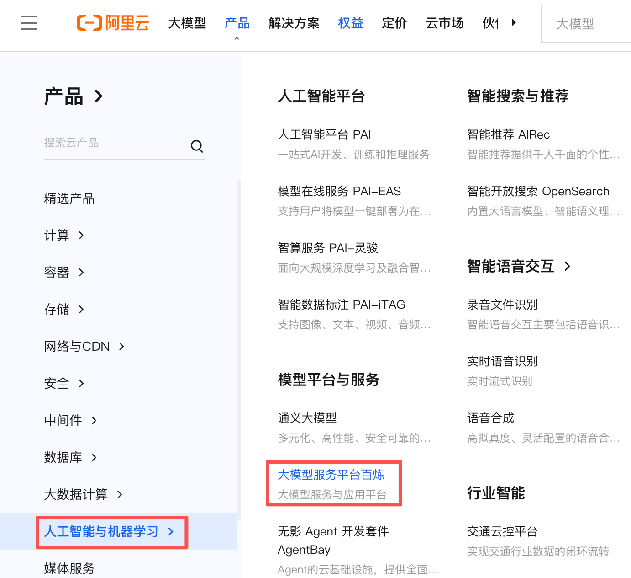The image size is (631, 578).
Task: Click the chevron next to the 产品 heading
Action: coord(99,96)
